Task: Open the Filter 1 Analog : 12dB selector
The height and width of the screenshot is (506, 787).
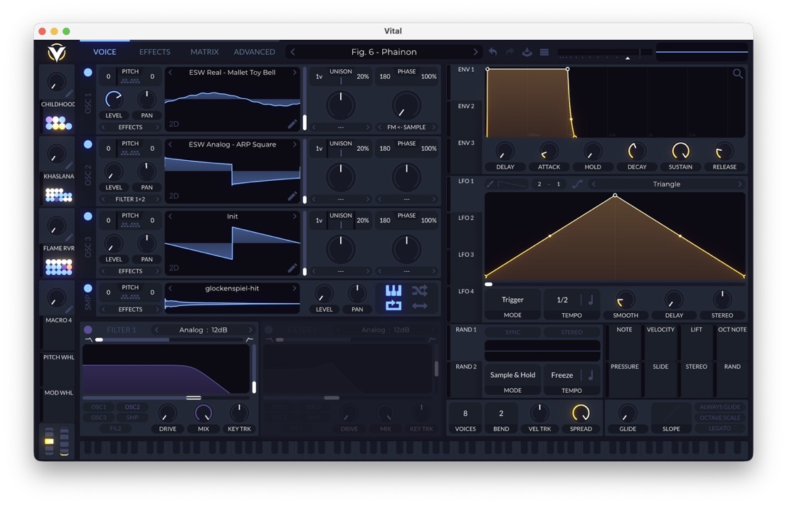Action: point(204,330)
